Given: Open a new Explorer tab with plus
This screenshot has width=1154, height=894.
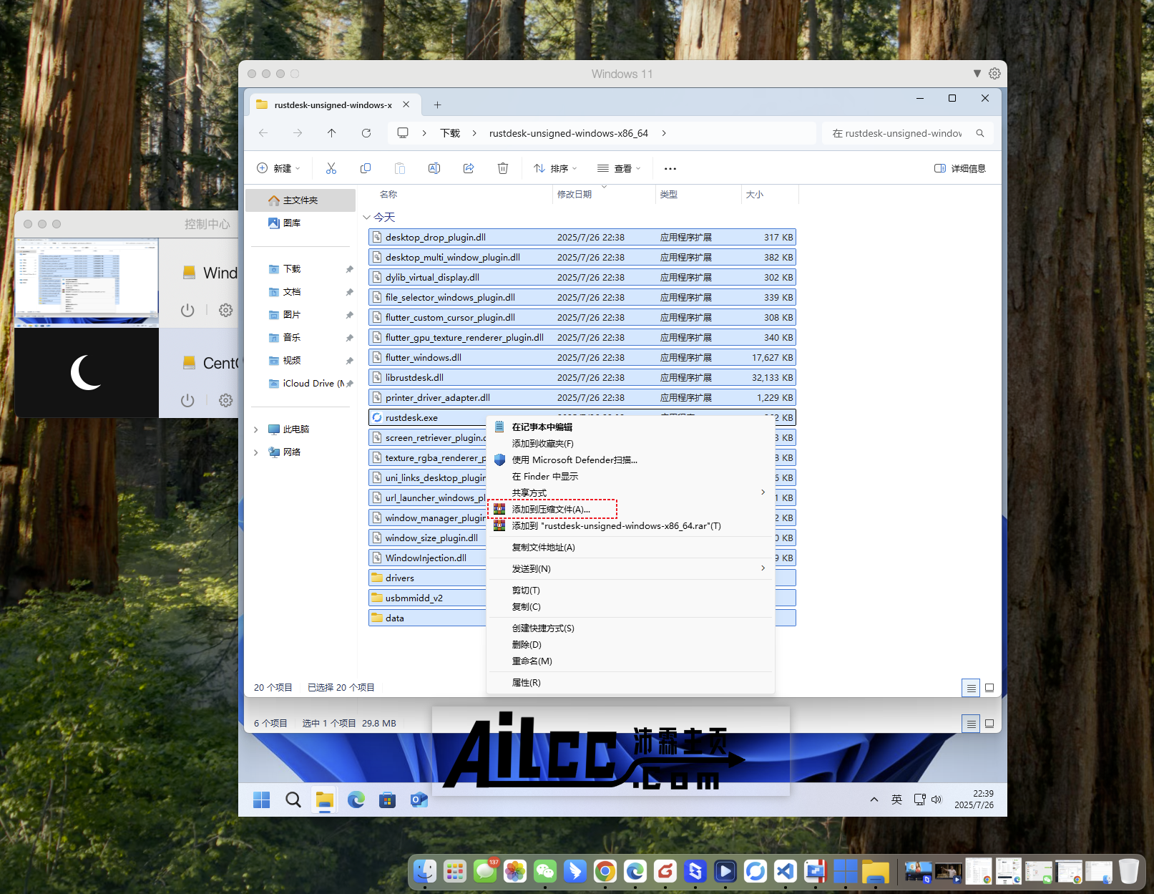Looking at the screenshot, I should [x=437, y=105].
